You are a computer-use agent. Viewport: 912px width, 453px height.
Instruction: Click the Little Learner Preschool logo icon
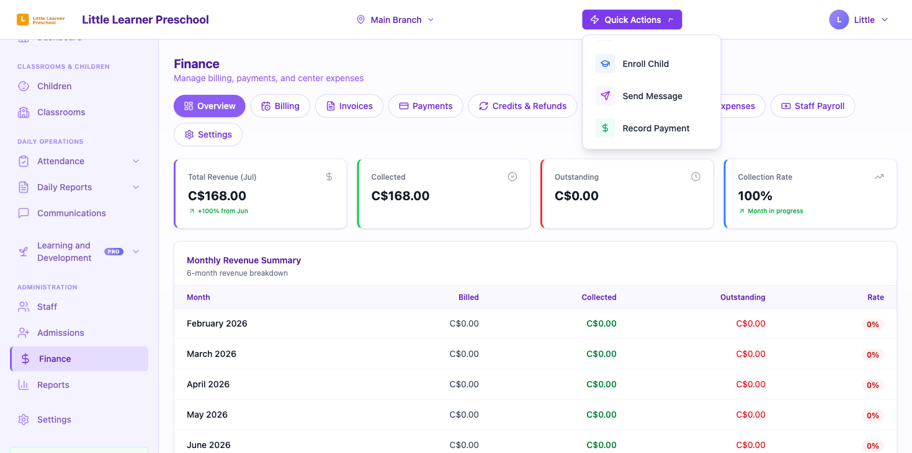(x=22, y=20)
